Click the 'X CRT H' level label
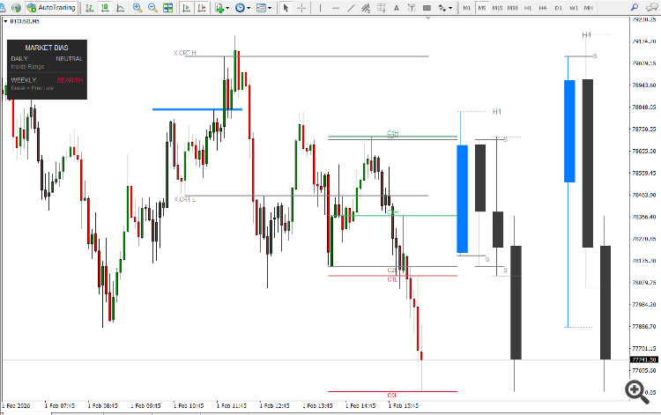 click(185, 53)
